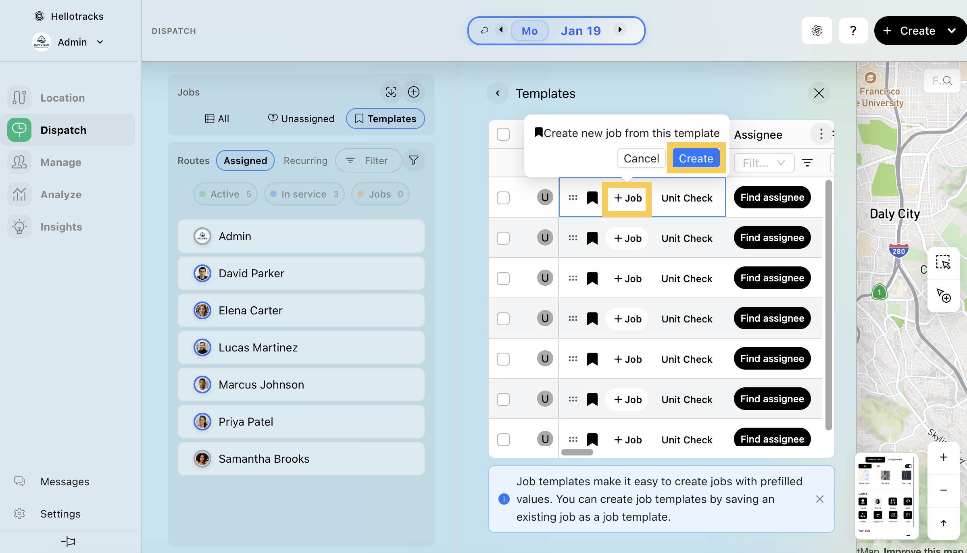
Task: Click the horizontal scrollbar under the templates table
Action: [x=577, y=452]
